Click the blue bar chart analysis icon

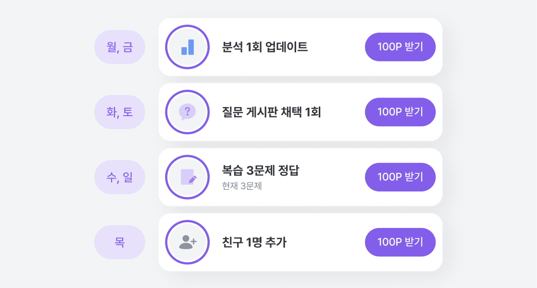pyautogui.click(x=187, y=47)
